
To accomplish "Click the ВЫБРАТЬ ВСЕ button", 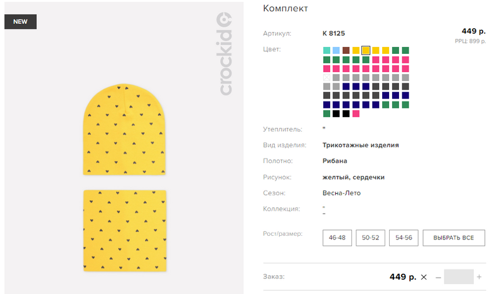I will tap(454, 238).
